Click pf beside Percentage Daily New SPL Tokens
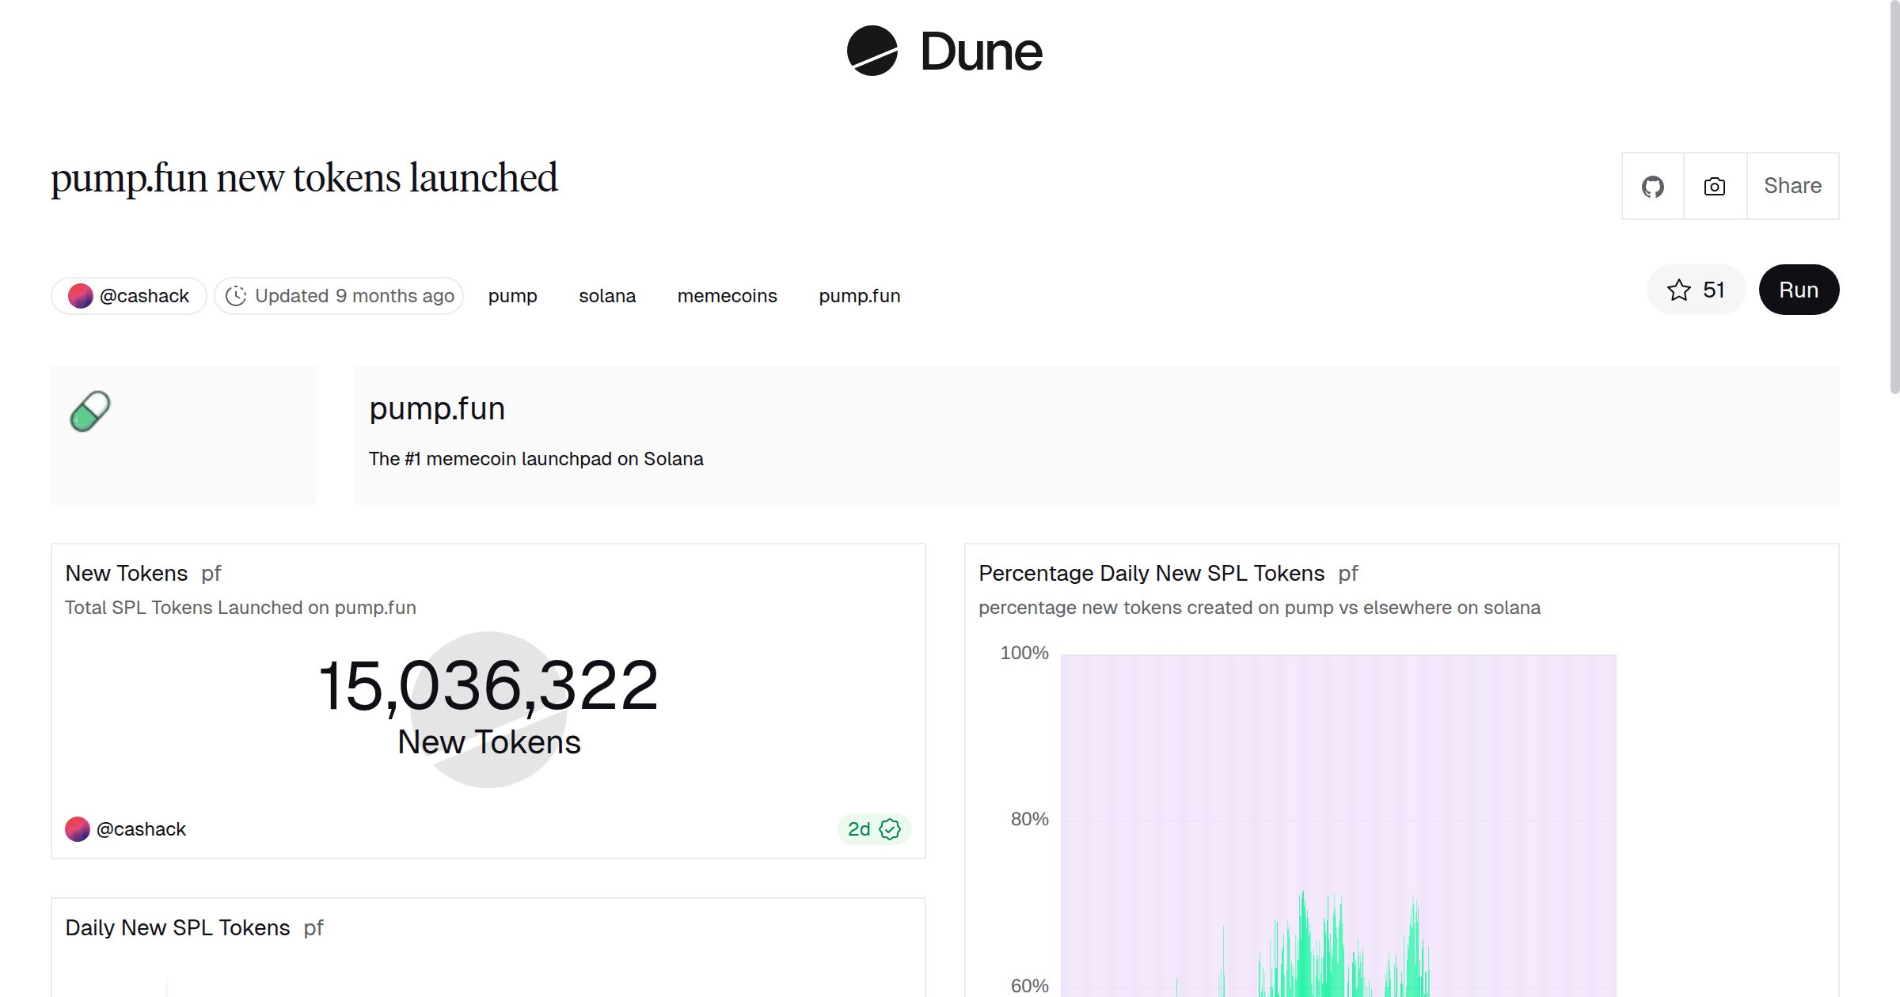The width and height of the screenshot is (1900, 997). coord(1347,573)
